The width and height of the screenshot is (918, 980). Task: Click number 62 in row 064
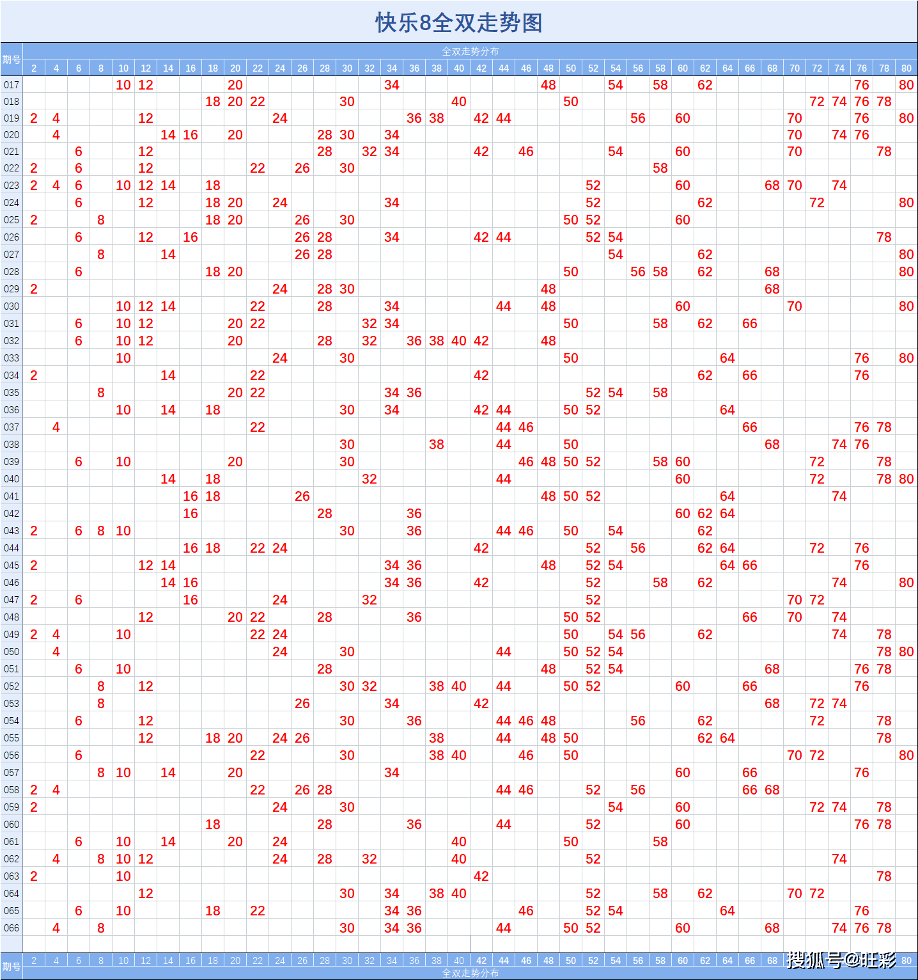coord(705,894)
